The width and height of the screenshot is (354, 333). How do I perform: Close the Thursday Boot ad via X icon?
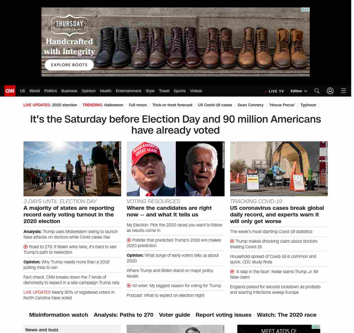(308, 10)
